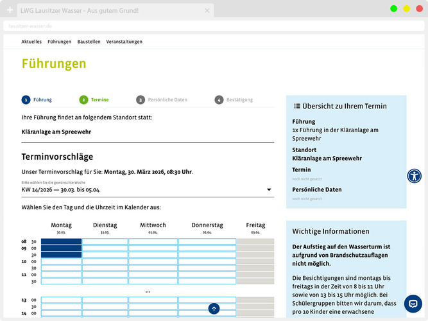The width and height of the screenshot is (428, 321).
Task: Navigate to Baustellen
Action: point(89,42)
